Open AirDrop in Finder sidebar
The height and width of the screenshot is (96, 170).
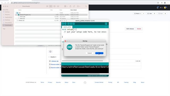tap(7, 12)
